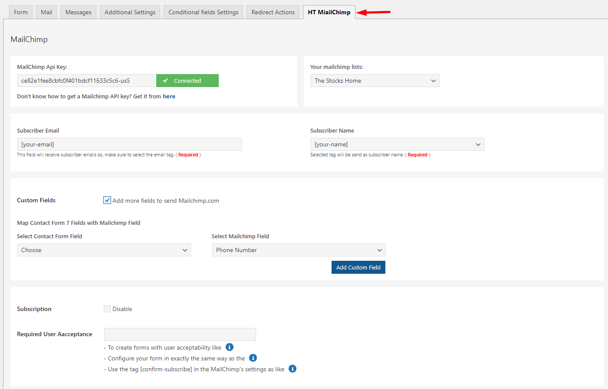Click info icon beside 'MailChimp's settings as like'
This screenshot has height=389, width=608.
pyautogui.click(x=292, y=369)
